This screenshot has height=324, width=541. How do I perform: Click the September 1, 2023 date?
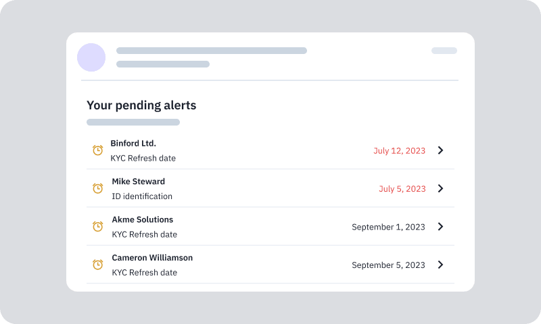click(388, 227)
